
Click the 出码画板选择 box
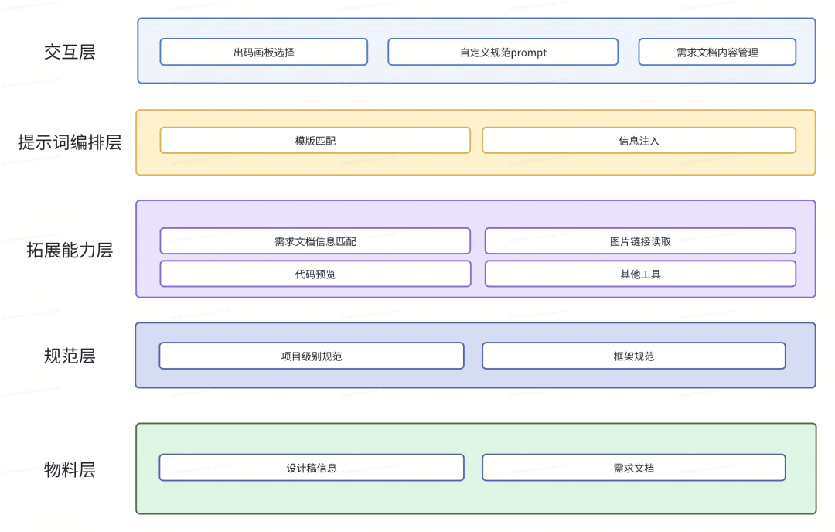[263, 52]
